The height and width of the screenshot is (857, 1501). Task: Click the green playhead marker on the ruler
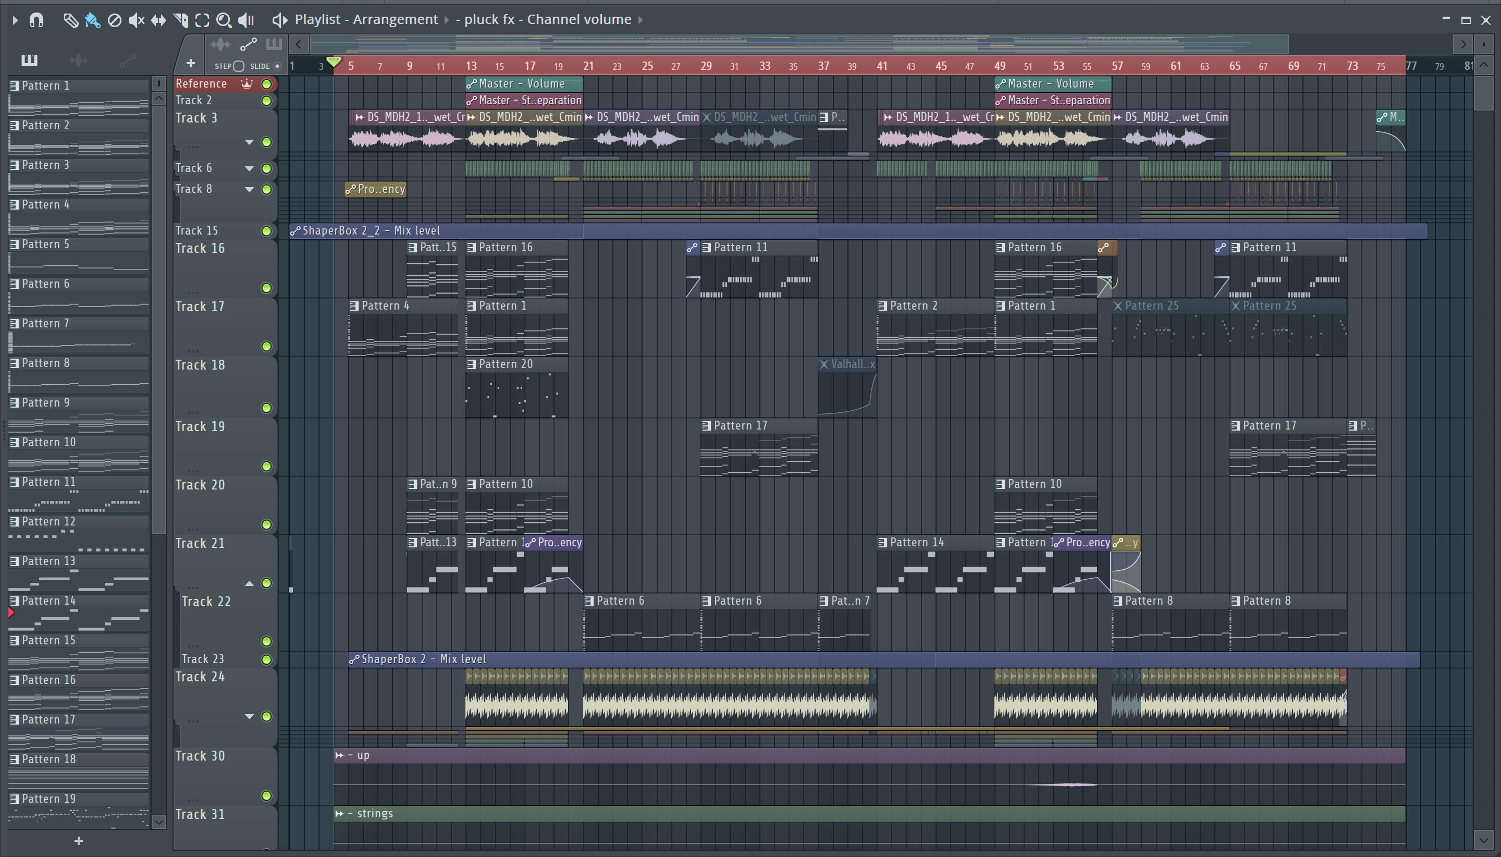pos(334,62)
